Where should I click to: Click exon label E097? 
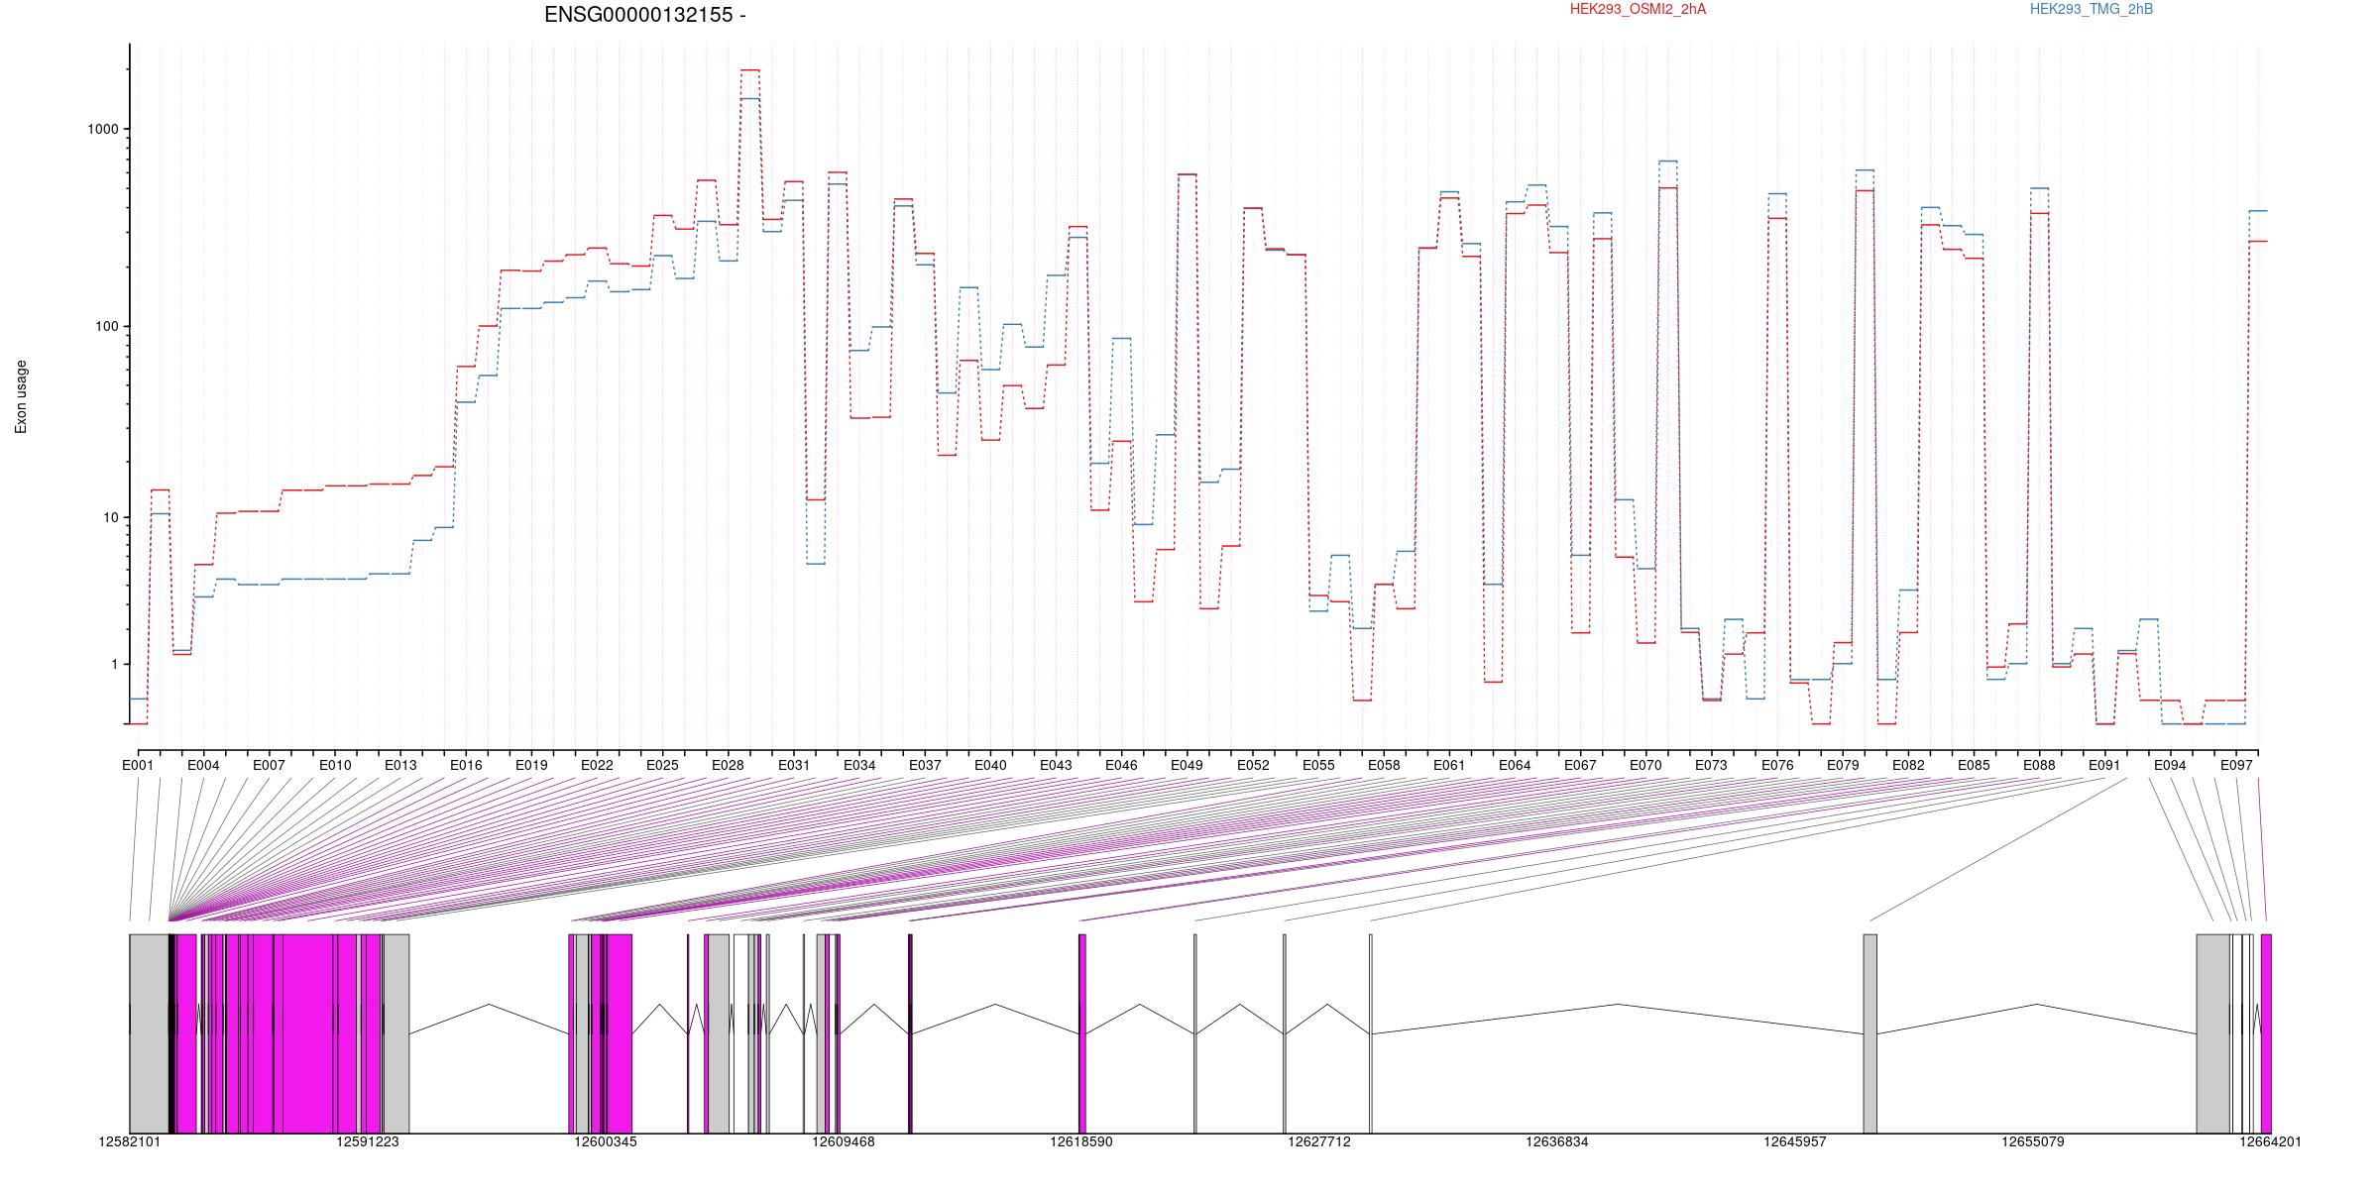[2236, 765]
